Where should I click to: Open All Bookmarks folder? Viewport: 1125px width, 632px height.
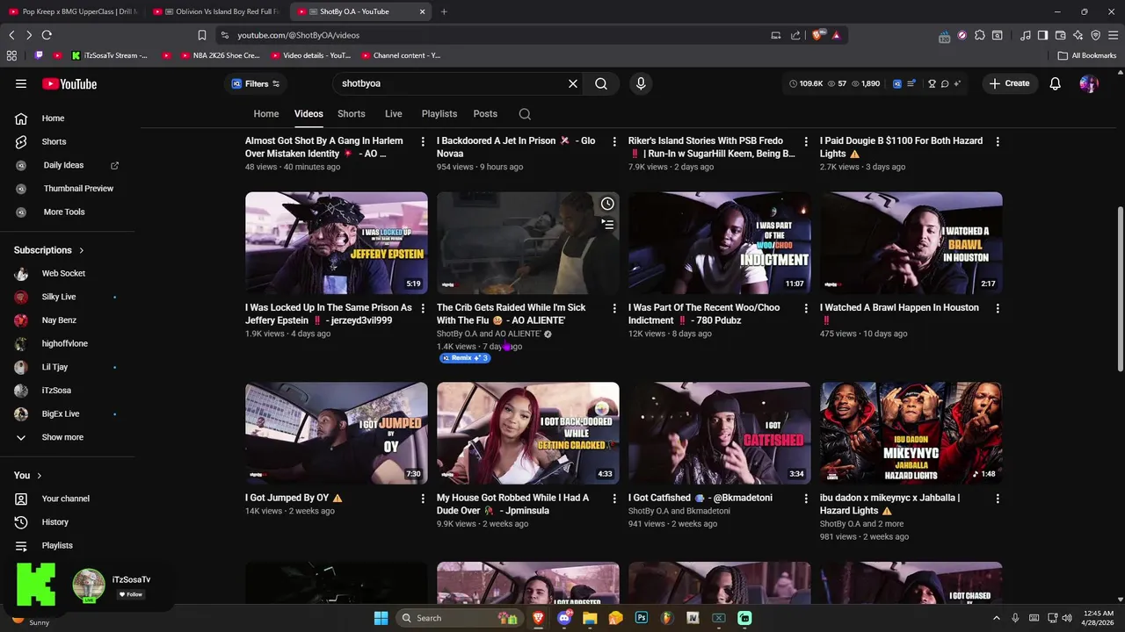click(x=1087, y=55)
